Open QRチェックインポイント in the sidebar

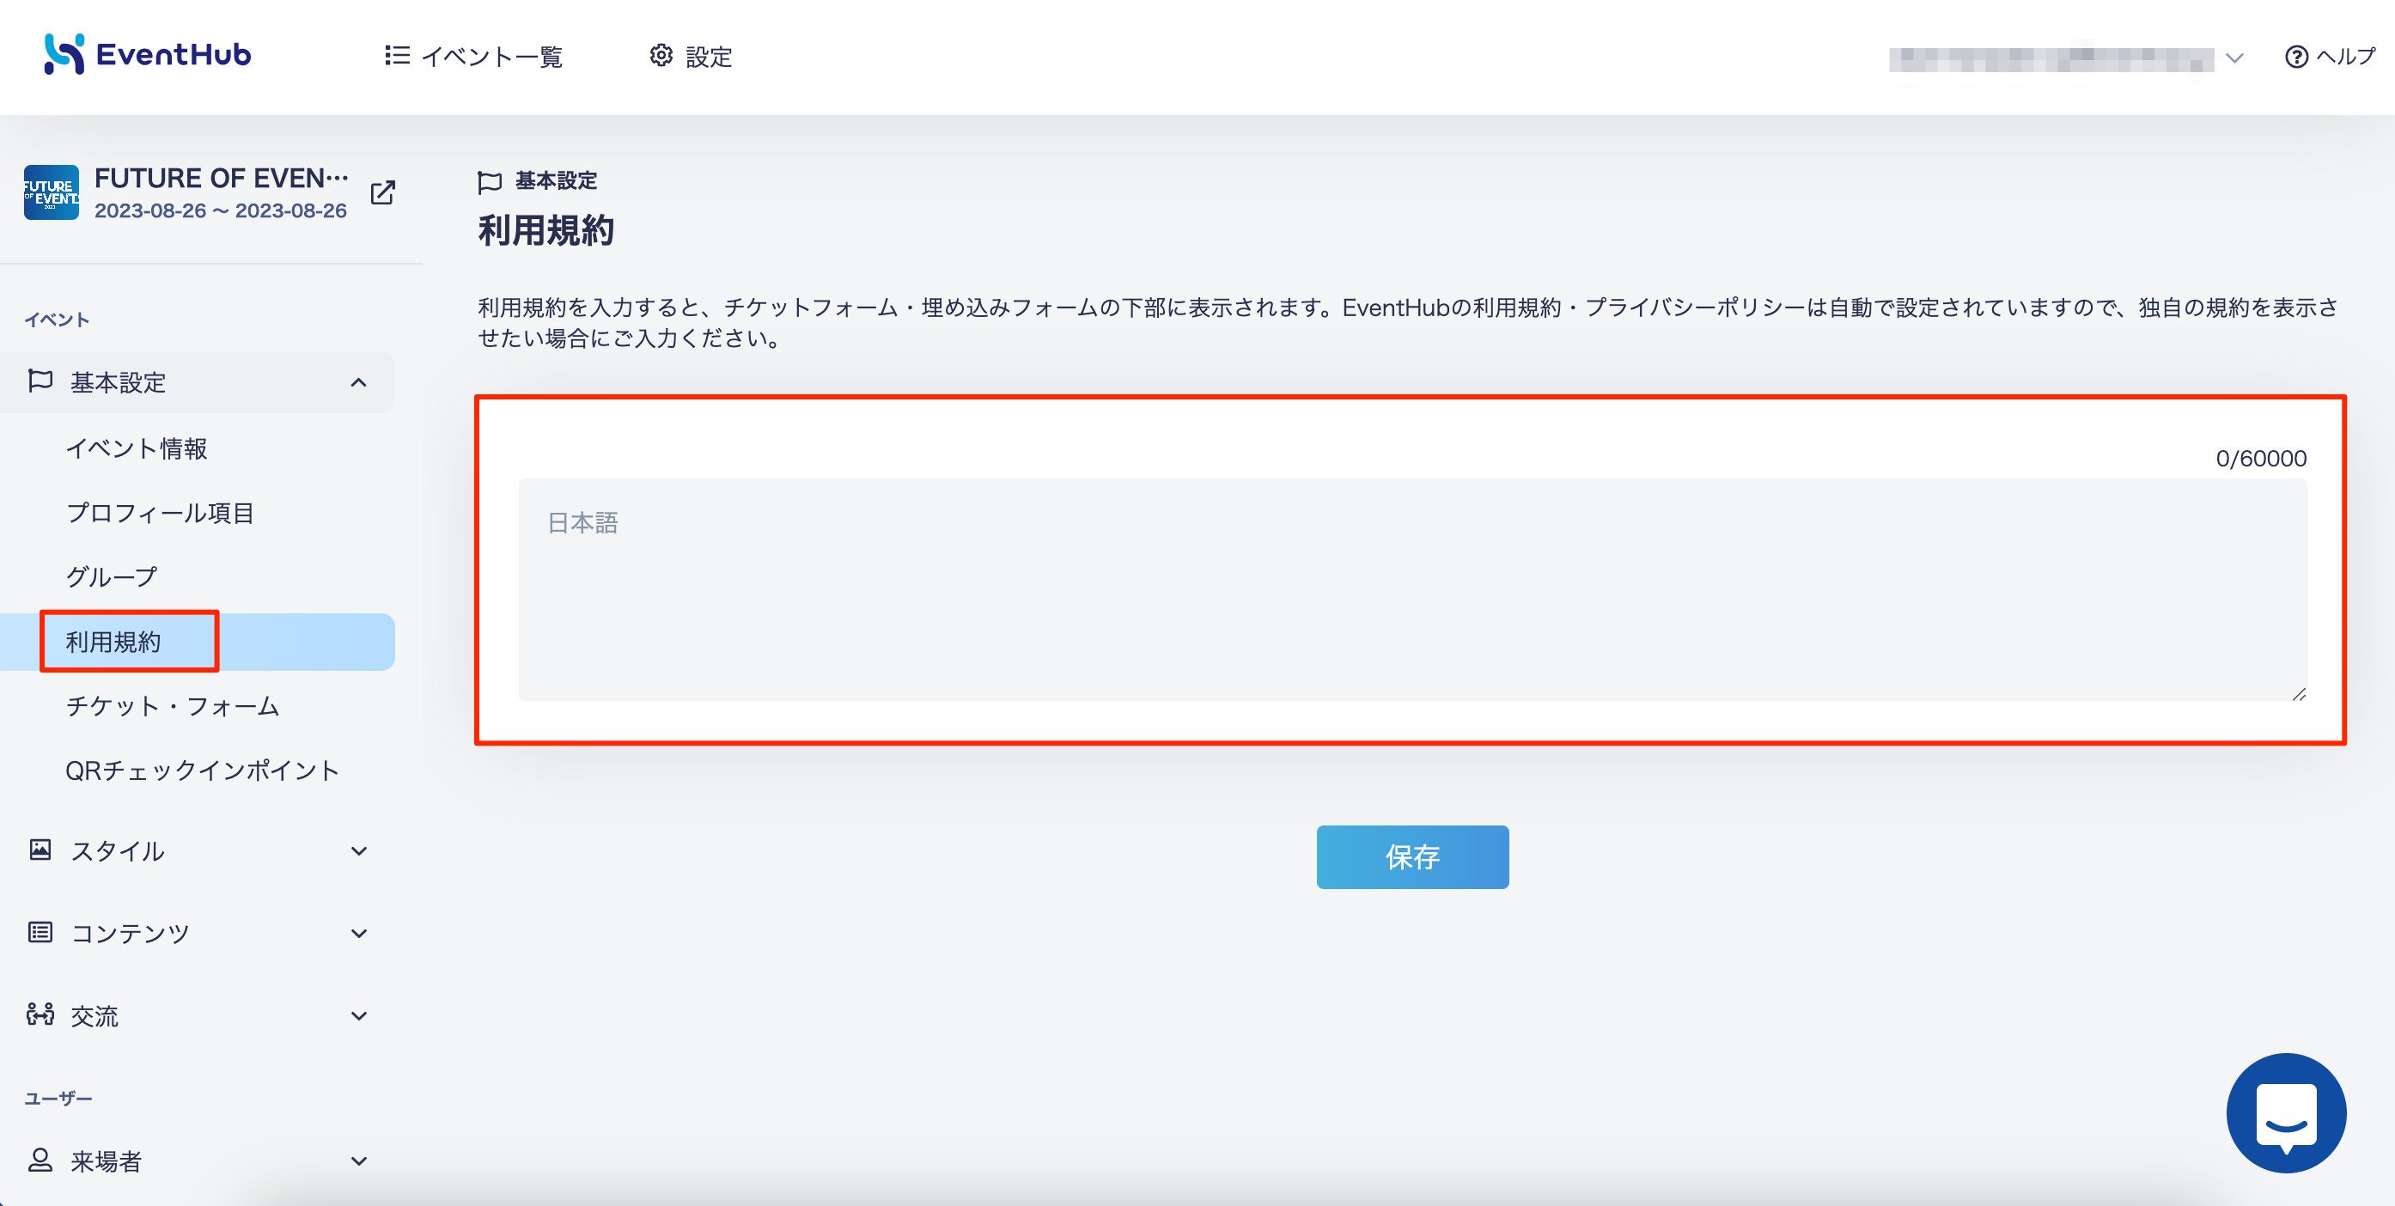pyautogui.click(x=203, y=770)
